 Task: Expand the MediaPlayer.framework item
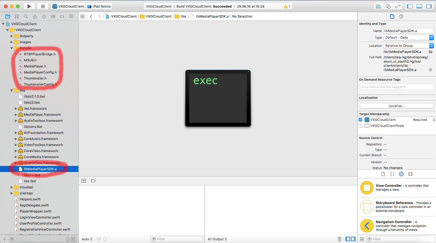point(16,115)
